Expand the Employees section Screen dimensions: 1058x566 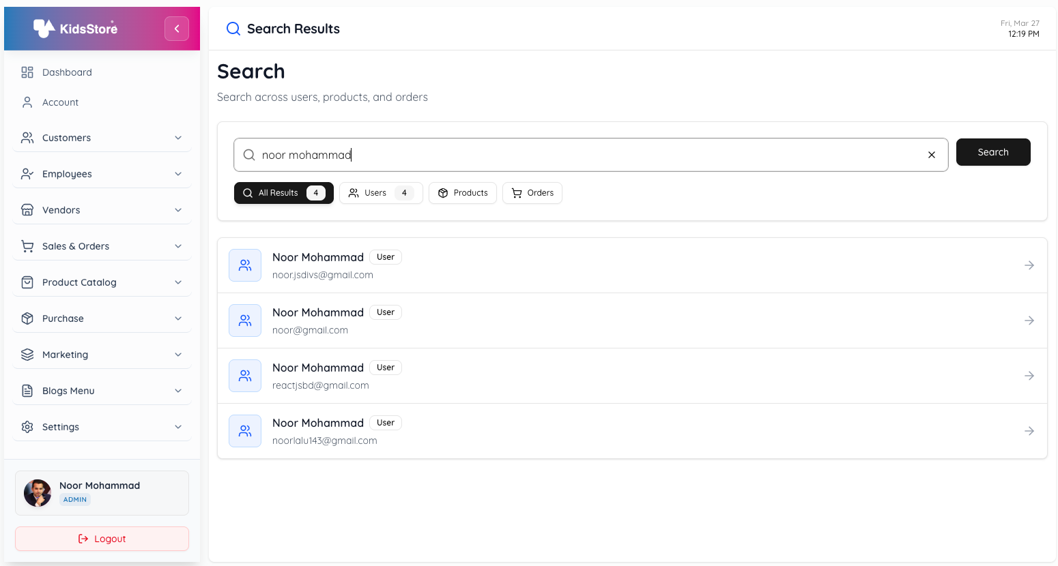(x=101, y=173)
